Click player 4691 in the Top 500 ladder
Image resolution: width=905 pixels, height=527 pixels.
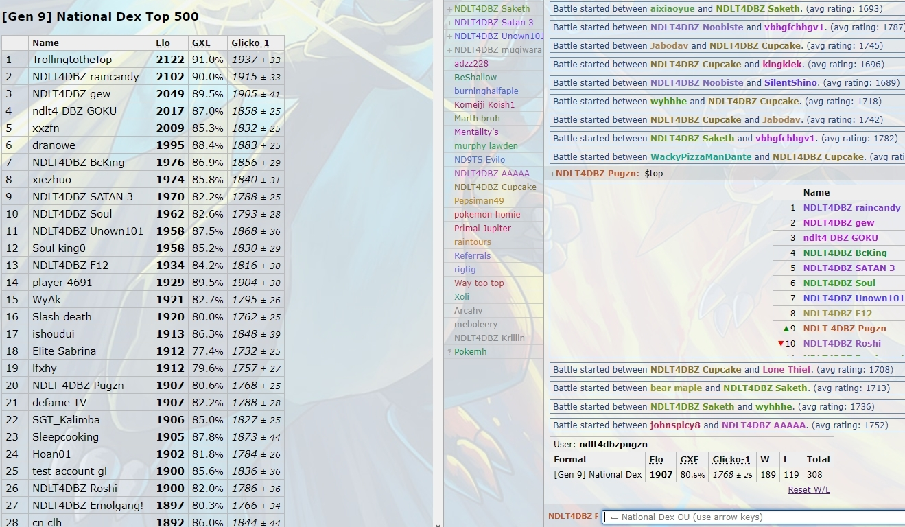[62, 283]
